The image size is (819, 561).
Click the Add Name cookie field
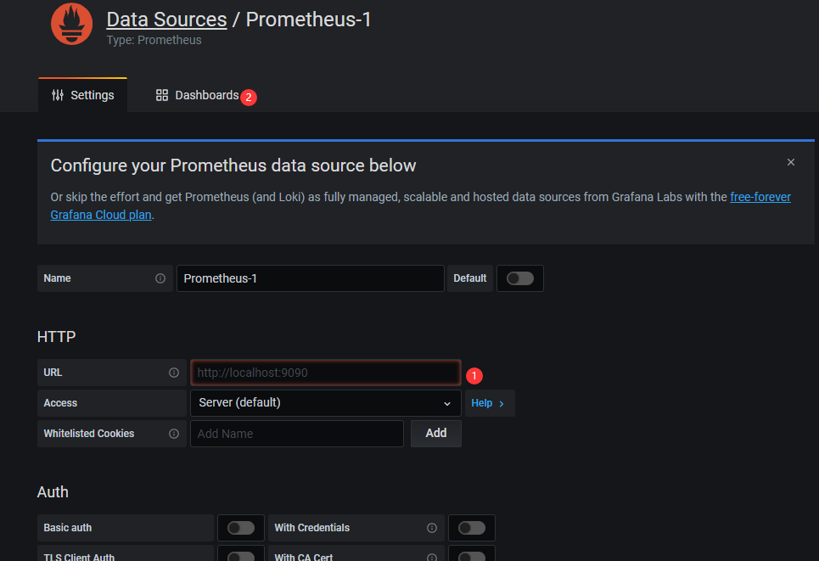pos(297,434)
